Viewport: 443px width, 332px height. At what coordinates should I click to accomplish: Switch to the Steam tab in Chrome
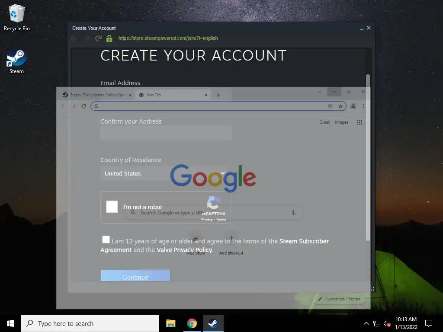97,95
